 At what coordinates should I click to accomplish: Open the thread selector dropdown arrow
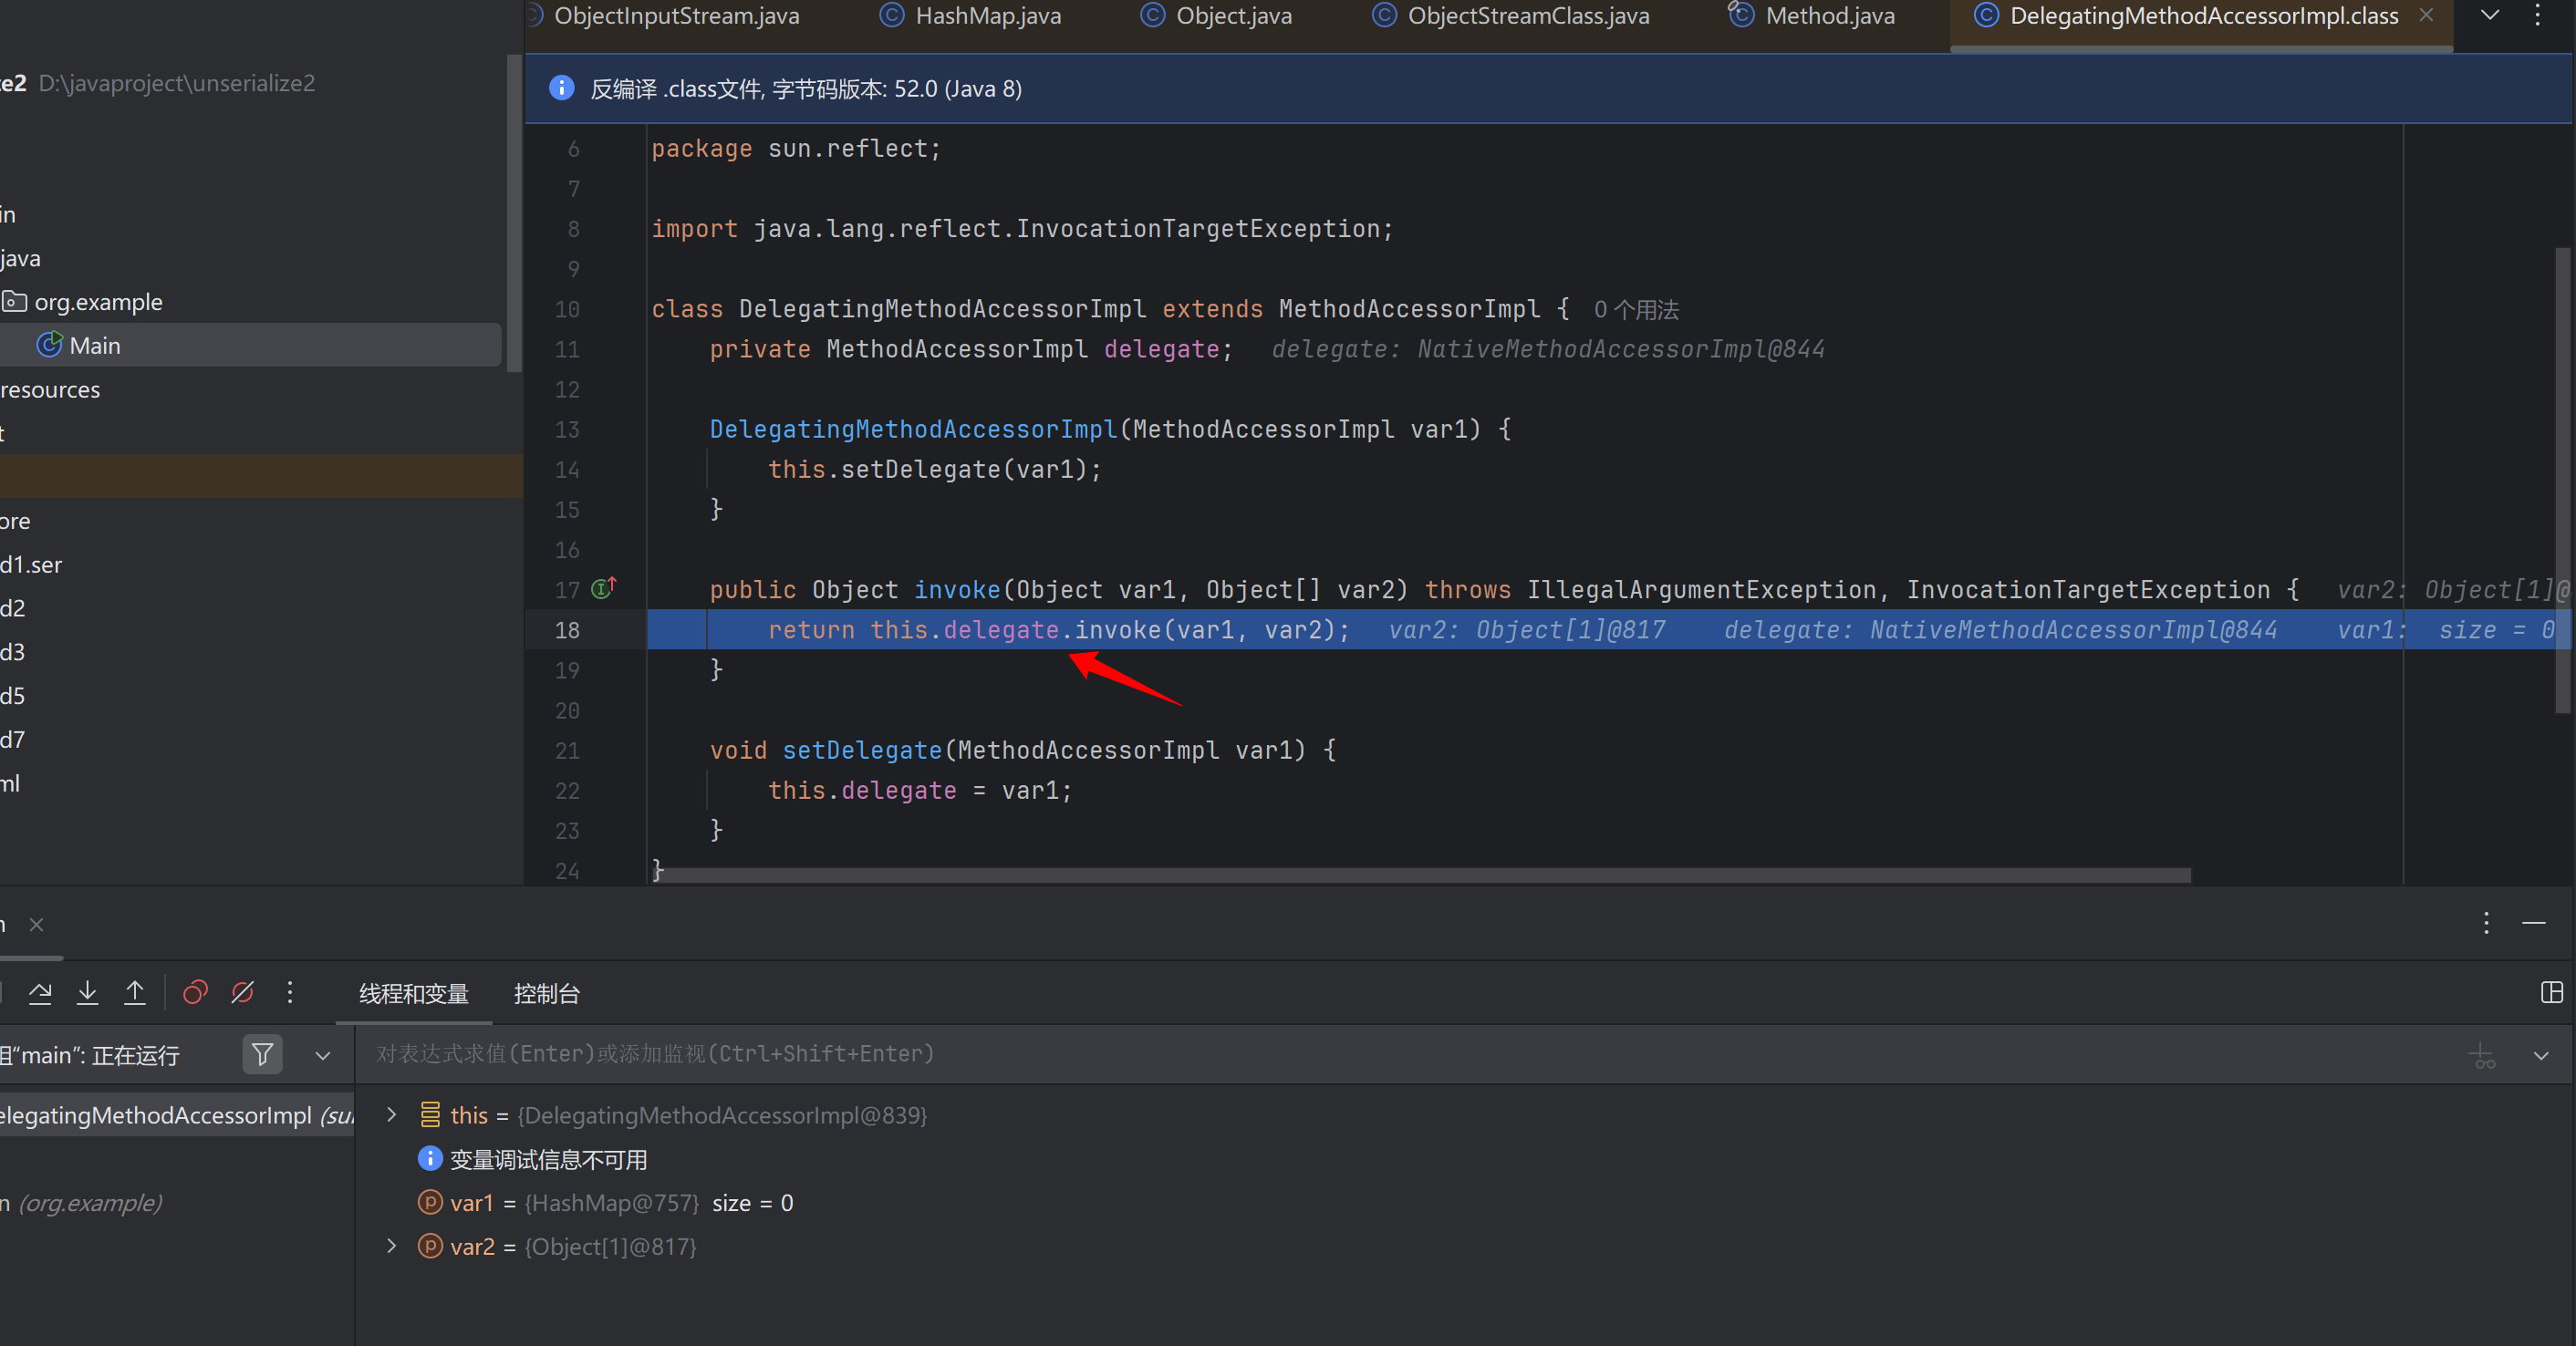[322, 1056]
